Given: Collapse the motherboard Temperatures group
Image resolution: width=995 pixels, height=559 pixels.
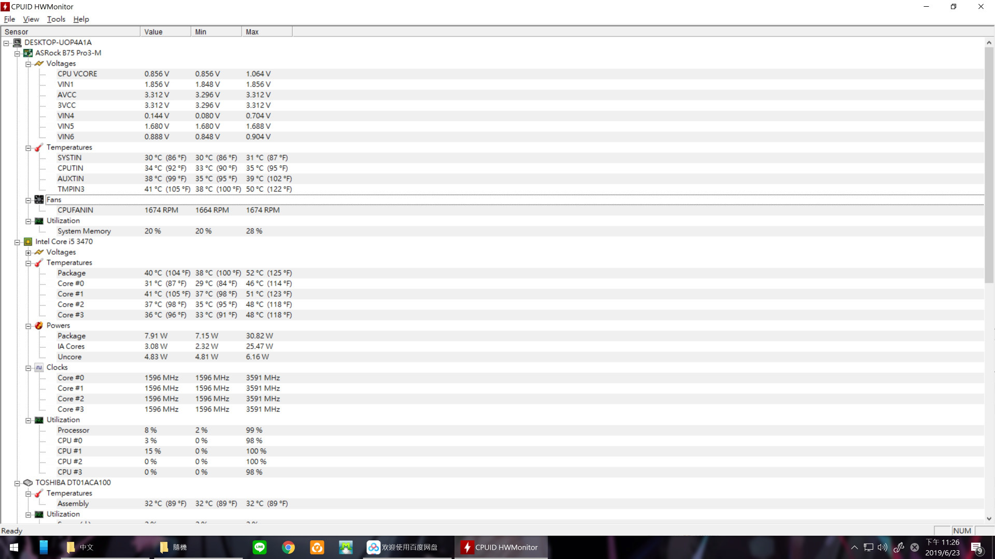Looking at the screenshot, I should [x=28, y=148].
